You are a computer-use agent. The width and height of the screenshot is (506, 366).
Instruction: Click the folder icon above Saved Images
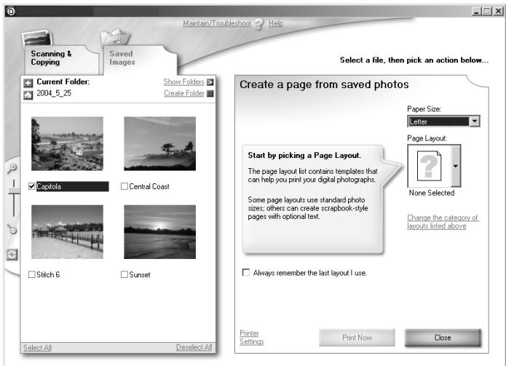(115, 38)
